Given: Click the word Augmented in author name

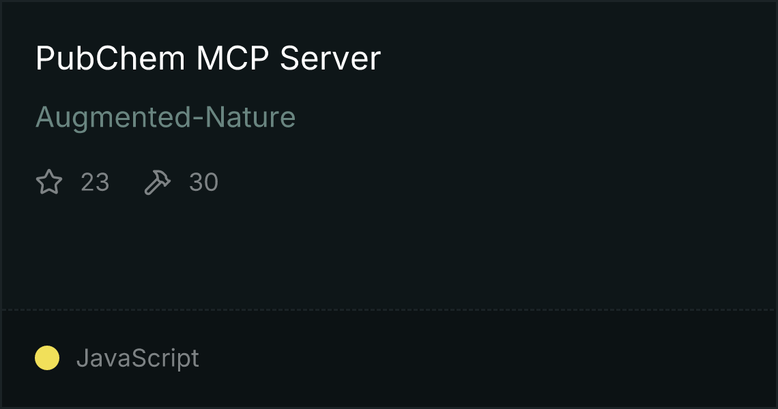Looking at the screenshot, I should coord(113,118).
